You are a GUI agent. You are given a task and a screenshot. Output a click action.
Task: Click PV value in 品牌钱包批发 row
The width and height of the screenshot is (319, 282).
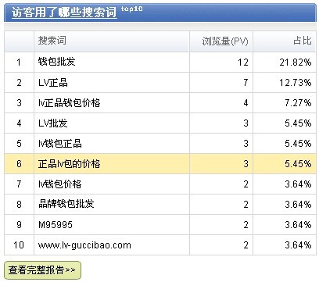coord(246,205)
